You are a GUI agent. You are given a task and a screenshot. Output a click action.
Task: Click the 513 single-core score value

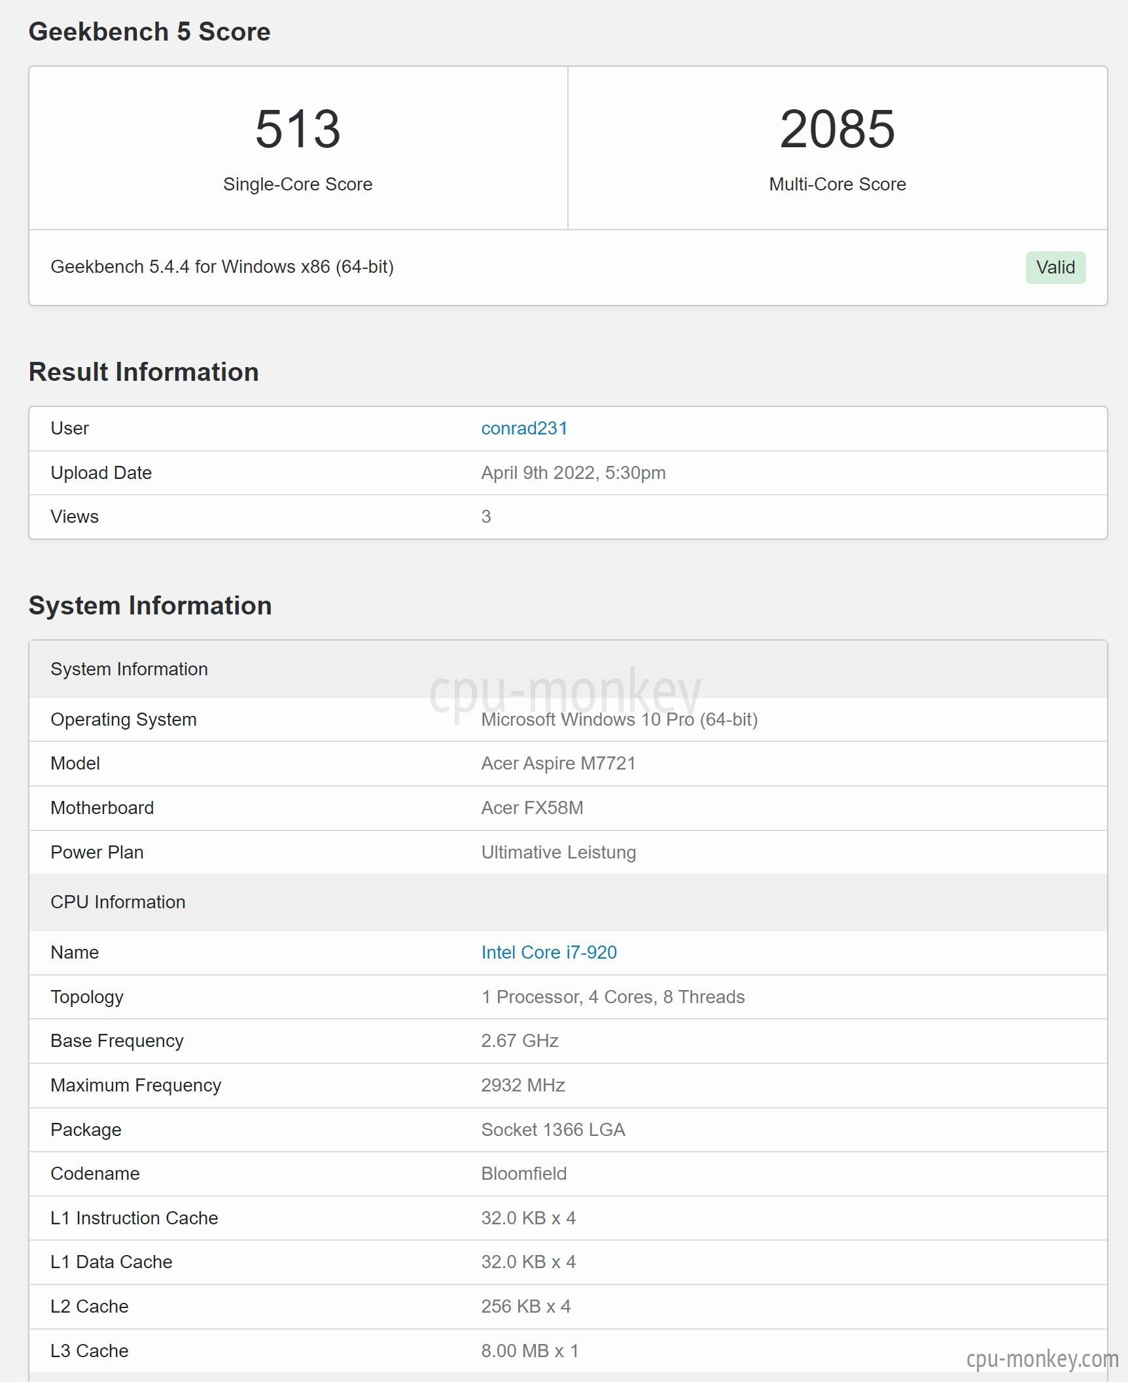pyautogui.click(x=298, y=129)
